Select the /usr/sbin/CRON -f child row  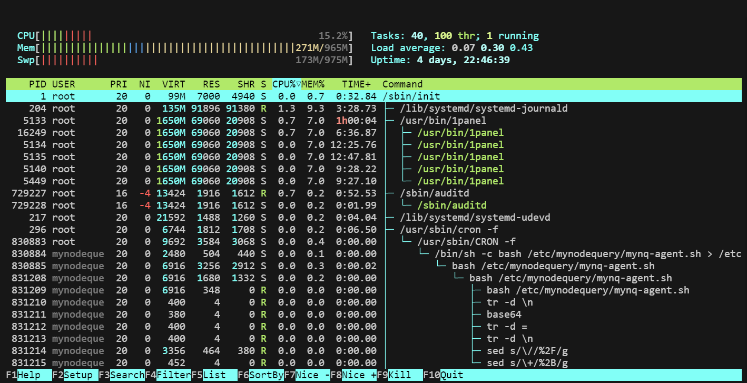click(373, 242)
